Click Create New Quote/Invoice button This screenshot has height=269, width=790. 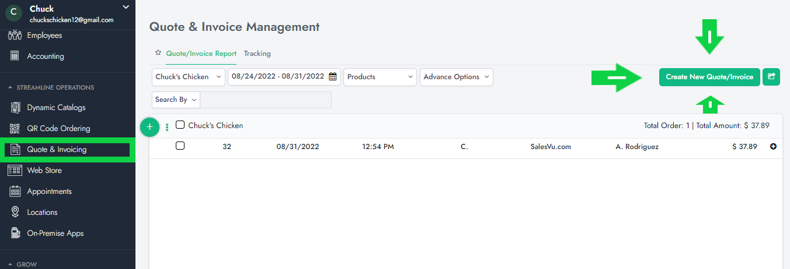coord(709,77)
